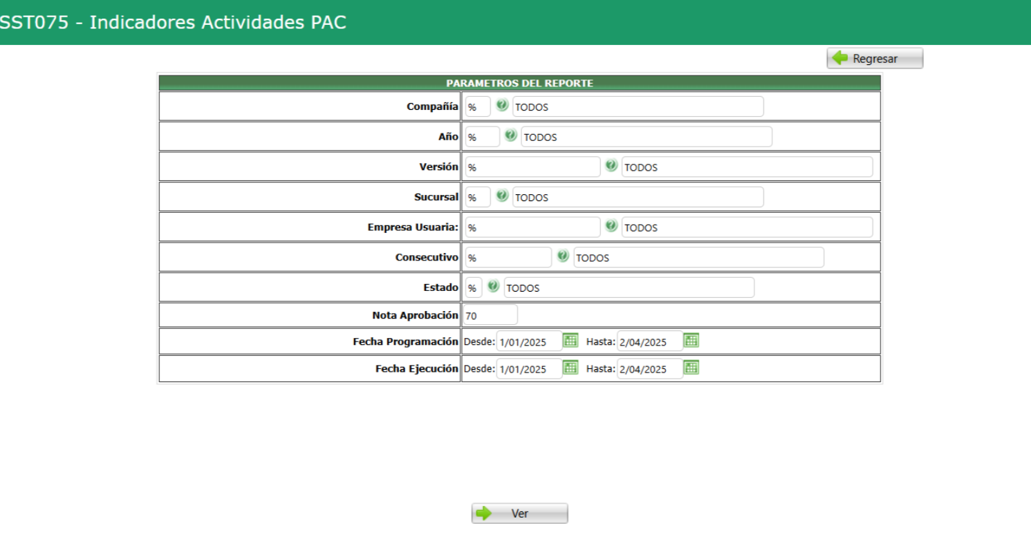Focus the Consecutivo code field

(508, 258)
